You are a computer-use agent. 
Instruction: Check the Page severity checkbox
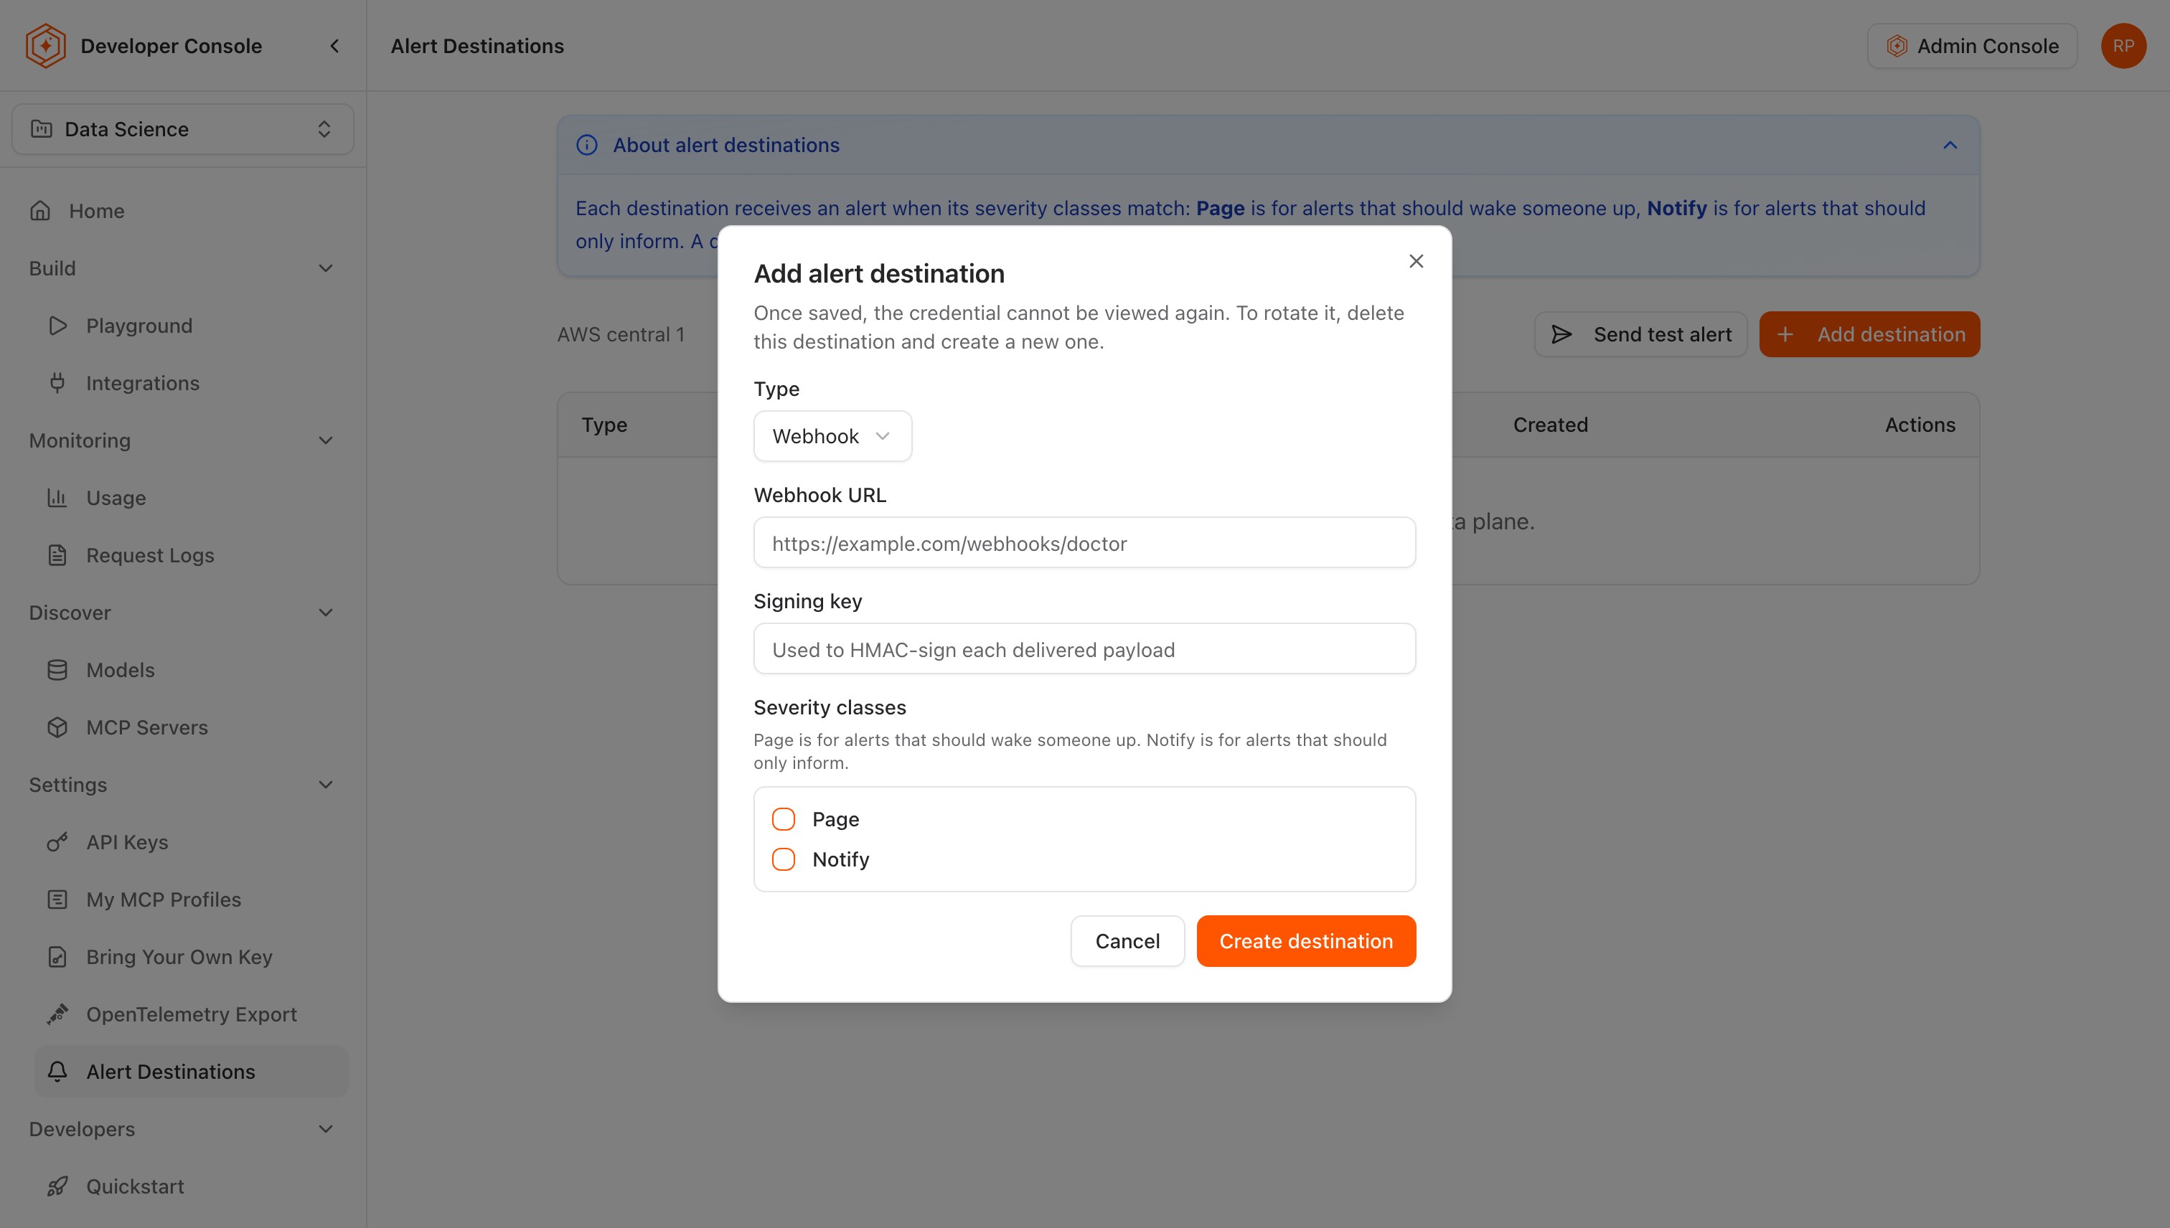pos(784,819)
